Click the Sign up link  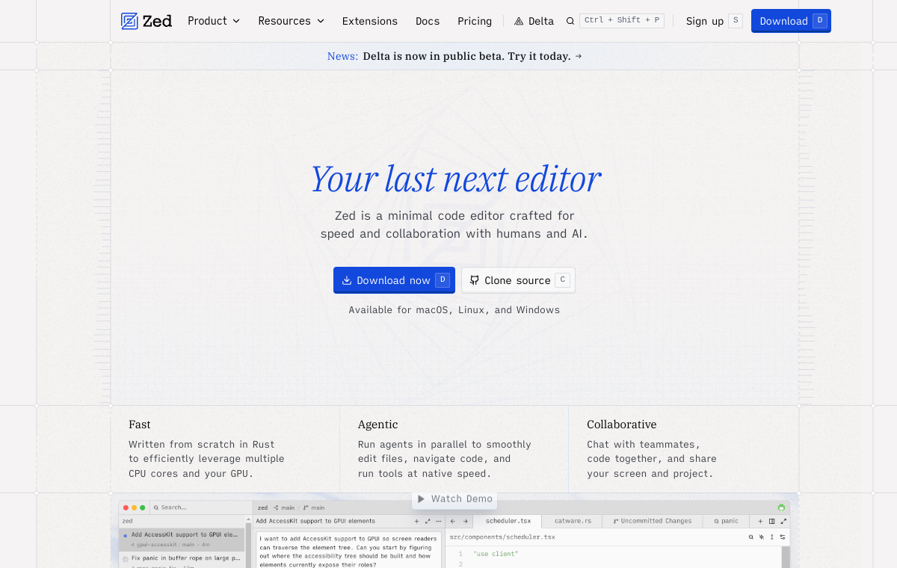pyautogui.click(x=714, y=21)
